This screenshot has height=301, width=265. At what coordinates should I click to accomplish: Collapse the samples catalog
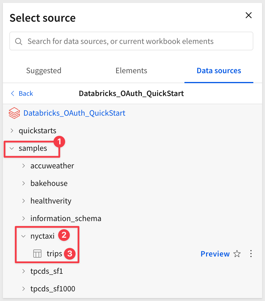[12, 148]
